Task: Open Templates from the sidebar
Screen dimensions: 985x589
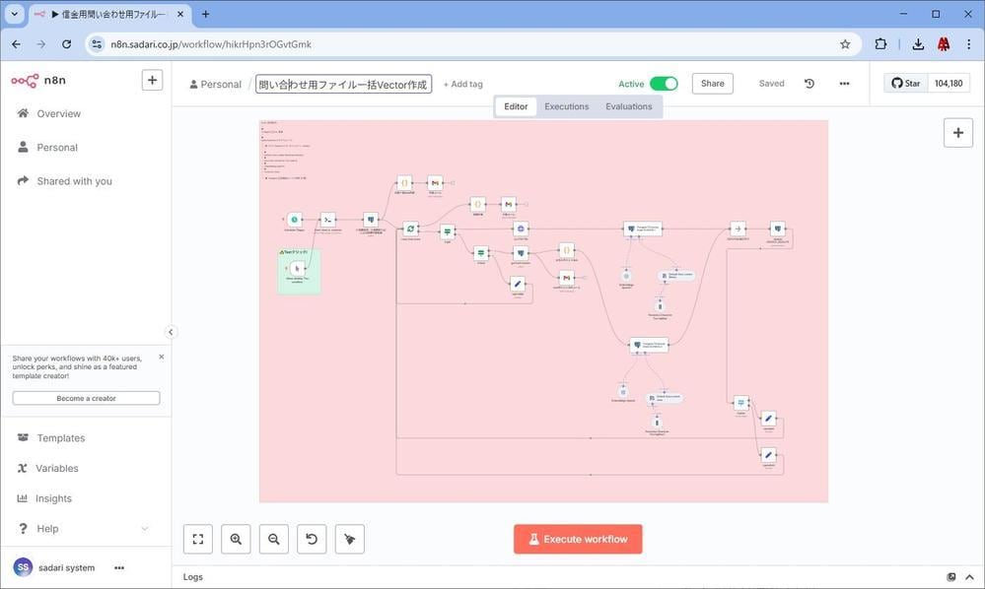Action: [60, 438]
